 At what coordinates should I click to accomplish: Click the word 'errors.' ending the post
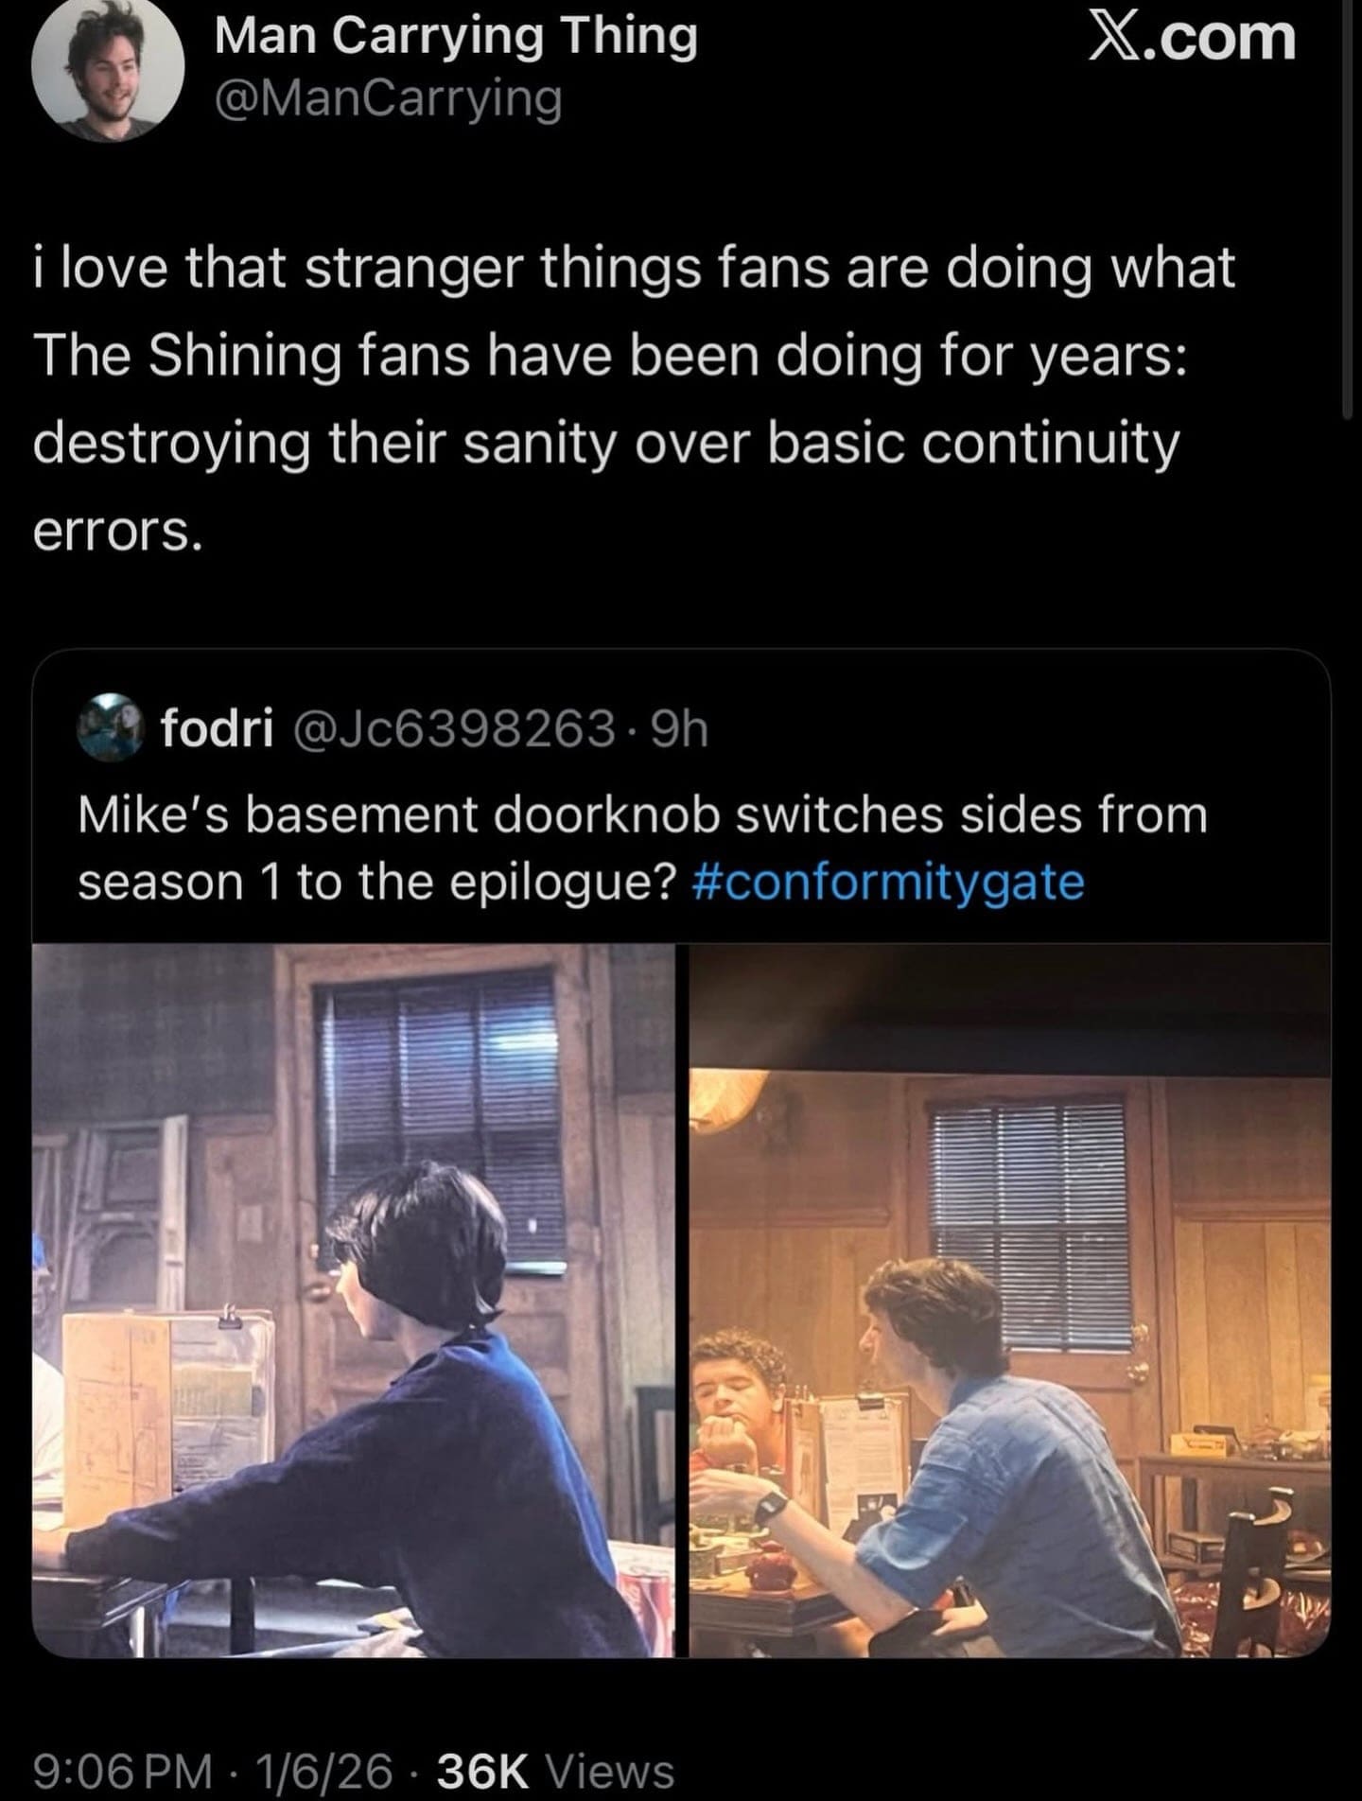117,532
